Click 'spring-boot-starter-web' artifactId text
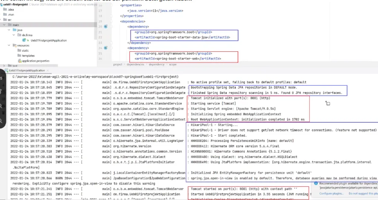Screen dimensions: 378x200 pos(177,59)
